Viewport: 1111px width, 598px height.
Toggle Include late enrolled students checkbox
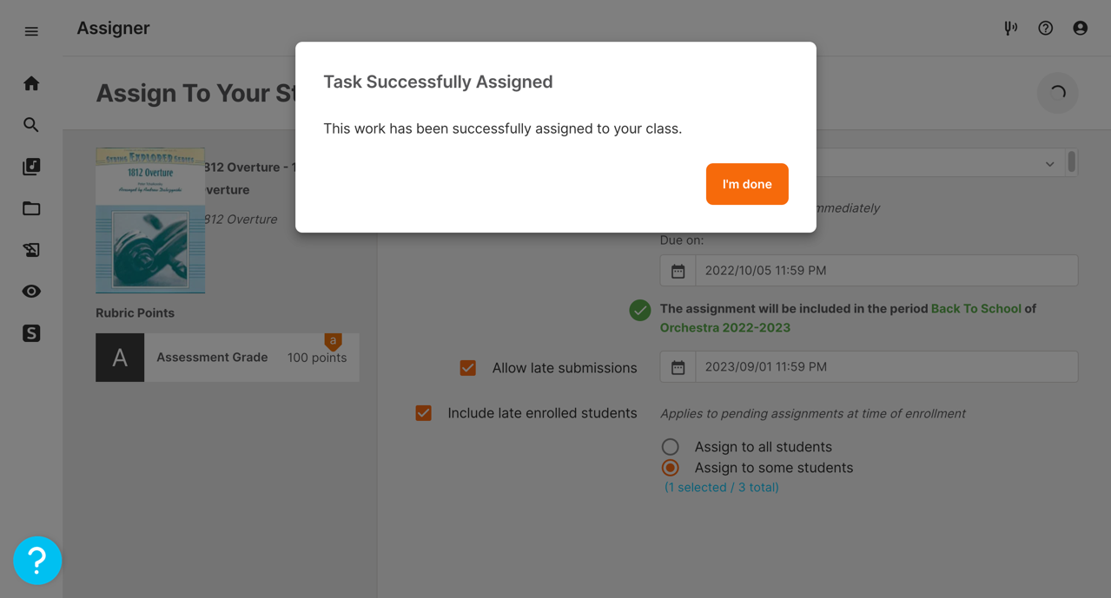(424, 413)
